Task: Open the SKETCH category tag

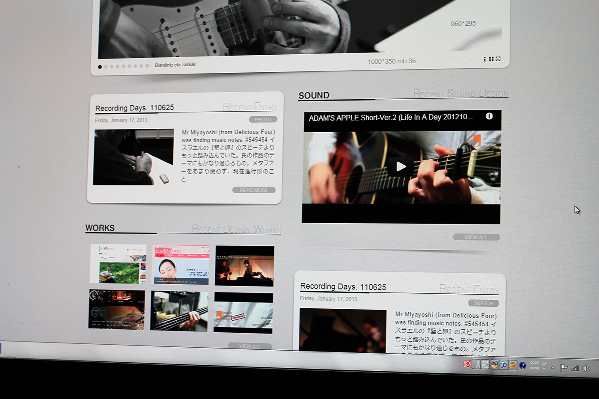Action: [483, 303]
